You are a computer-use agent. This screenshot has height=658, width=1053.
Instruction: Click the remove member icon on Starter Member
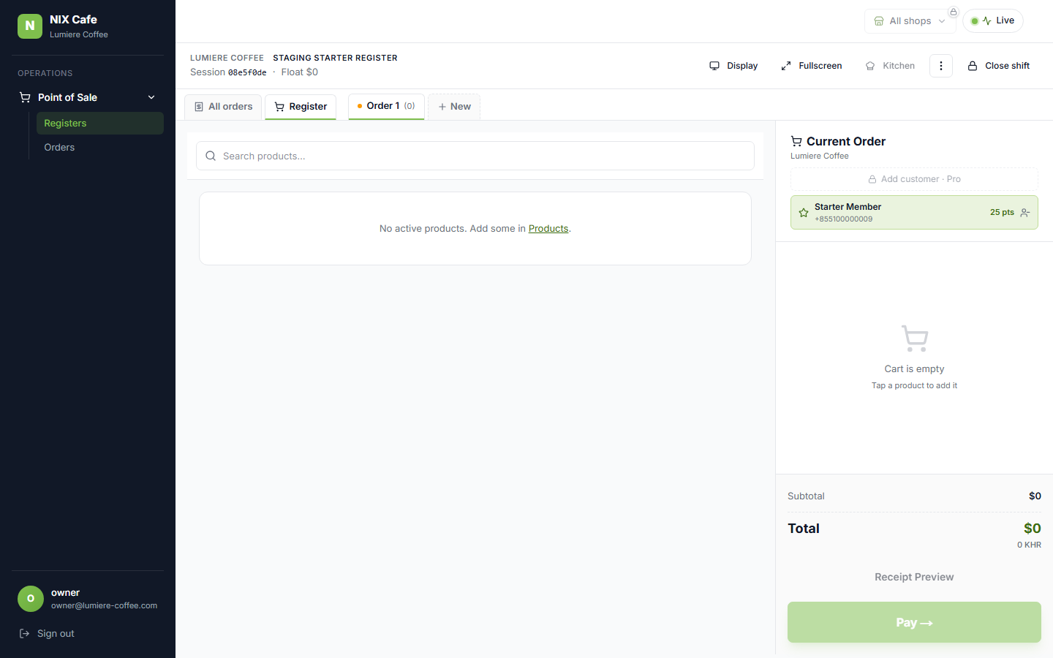coord(1025,213)
